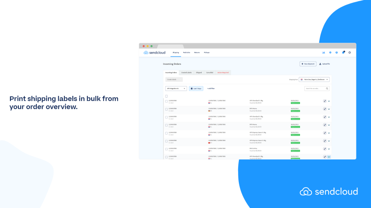The width and height of the screenshot is (371, 208).
Task: Toggle the select-all orders checkbox
Action: pos(166,96)
